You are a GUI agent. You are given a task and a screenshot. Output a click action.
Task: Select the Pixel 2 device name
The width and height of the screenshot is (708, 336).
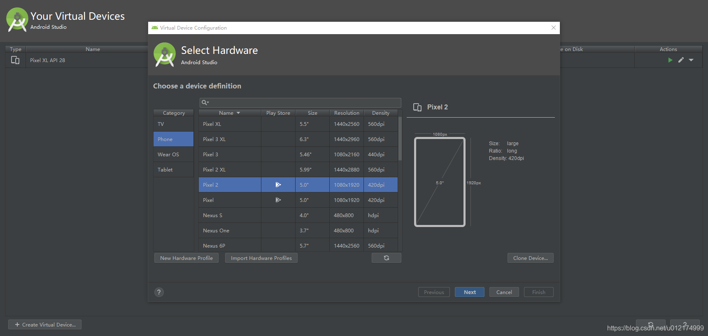pyautogui.click(x=210, y=185)
